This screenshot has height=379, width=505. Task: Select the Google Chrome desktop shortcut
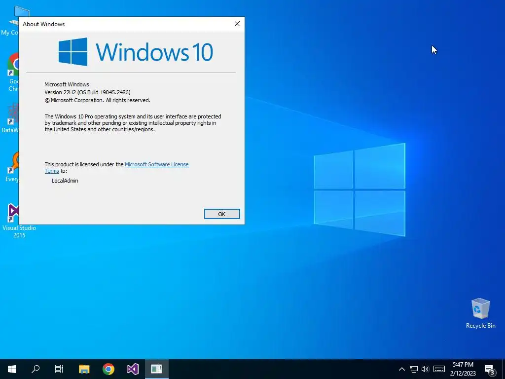(x=13, y=73)
